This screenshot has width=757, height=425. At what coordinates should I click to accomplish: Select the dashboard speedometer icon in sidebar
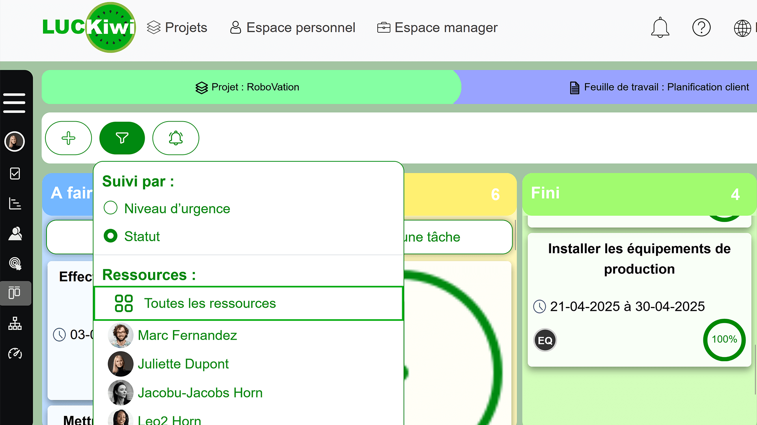(x=15, y=354)
